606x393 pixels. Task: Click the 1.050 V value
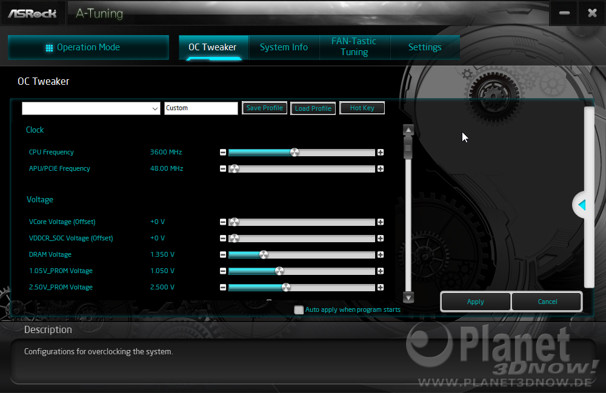[162, 271]
